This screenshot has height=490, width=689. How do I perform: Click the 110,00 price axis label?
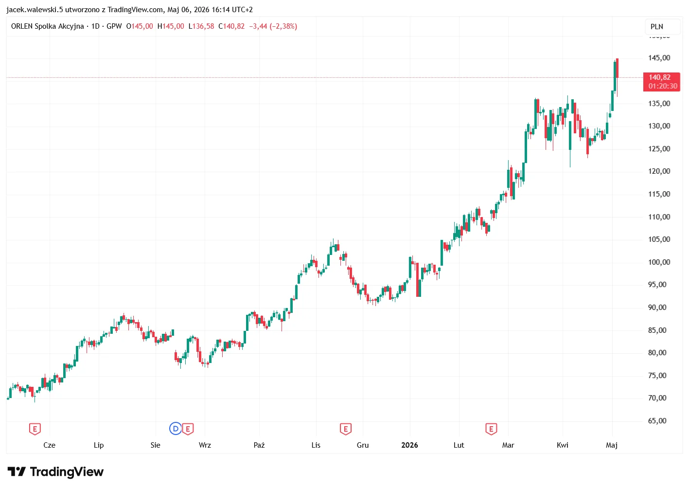coord(659,217)
